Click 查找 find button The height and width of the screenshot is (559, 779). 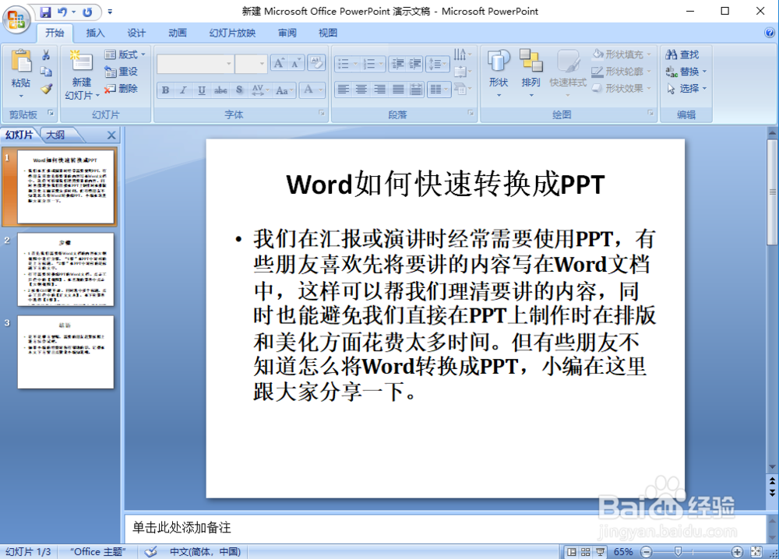682,54
